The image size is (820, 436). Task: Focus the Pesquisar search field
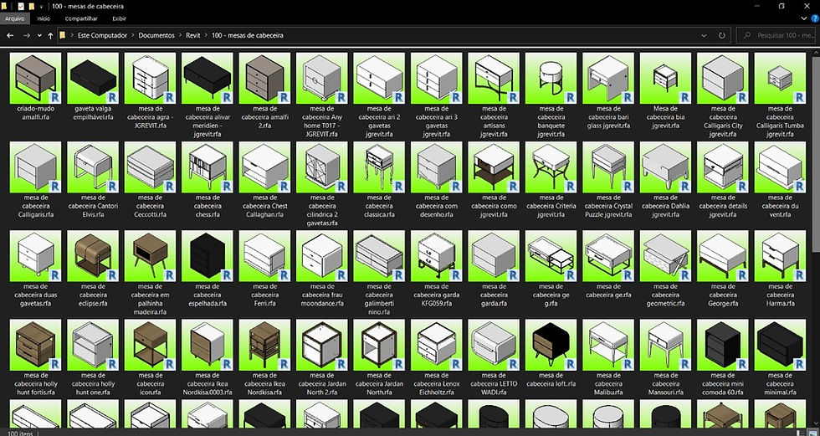(x=777, y=35)
